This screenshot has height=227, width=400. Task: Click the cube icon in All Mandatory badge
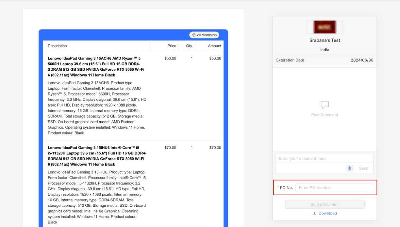(194, 35)
